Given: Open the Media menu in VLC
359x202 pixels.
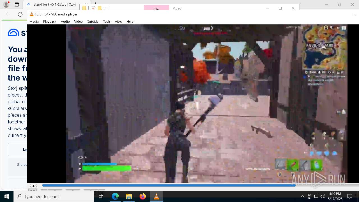Looking at the screenshot, I should (x=34, y=22).
